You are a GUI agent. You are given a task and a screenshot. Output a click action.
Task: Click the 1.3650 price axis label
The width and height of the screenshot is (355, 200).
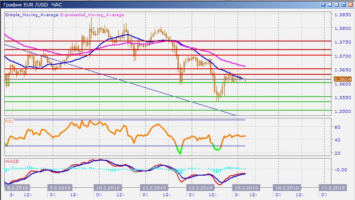click(x=343, y=70)
